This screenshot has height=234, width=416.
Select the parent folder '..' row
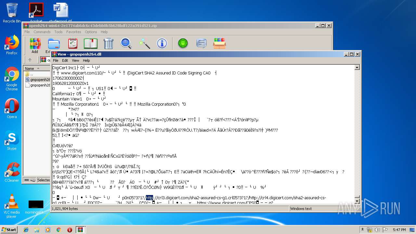[37, 74]
